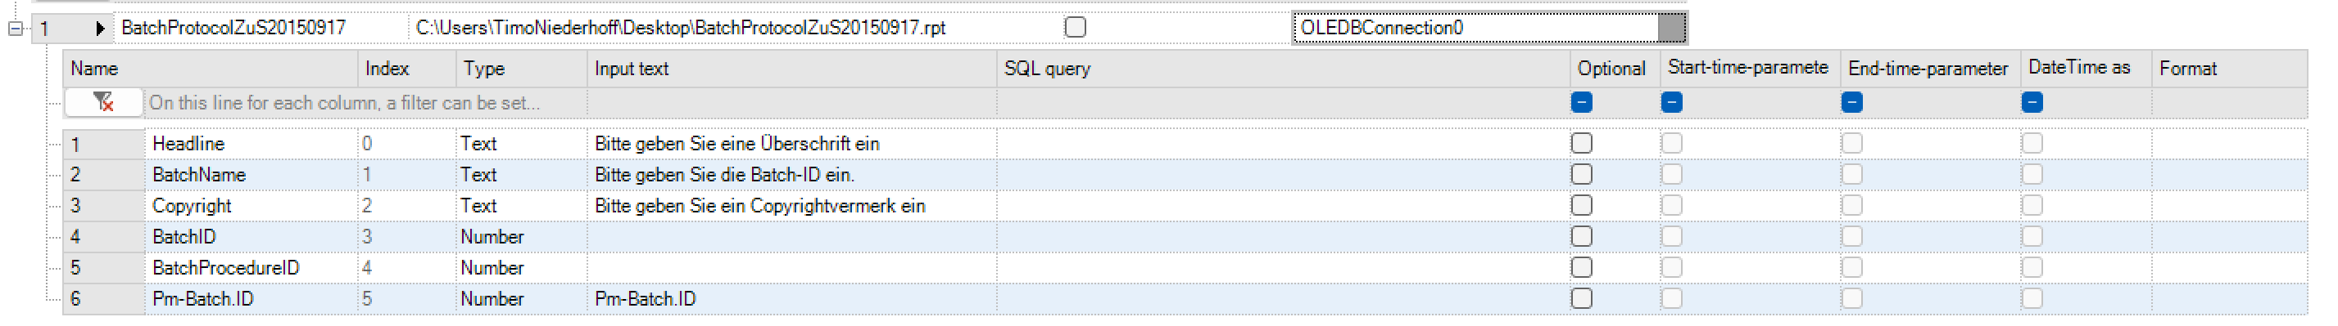Toggle the DateTime as filter box
The height and width of the screenshot is (326, 2338).
coord(2032,102)
